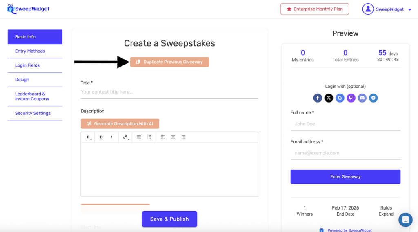Viewport: 418px width, 232px height.
Task: Click the Twitch login icon
Action: [x=351, y=98]
